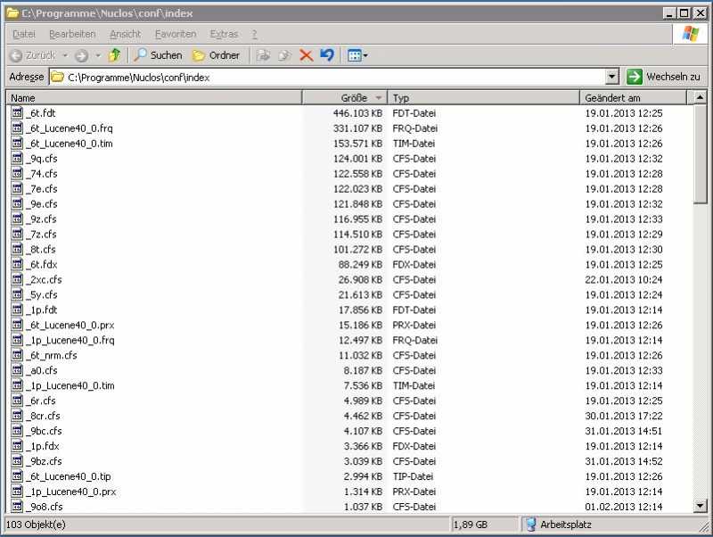Select the file icon of _6t_Lucene40_0.prx
The width and height of the screenshot is (713, 537).
pos(17,325)
